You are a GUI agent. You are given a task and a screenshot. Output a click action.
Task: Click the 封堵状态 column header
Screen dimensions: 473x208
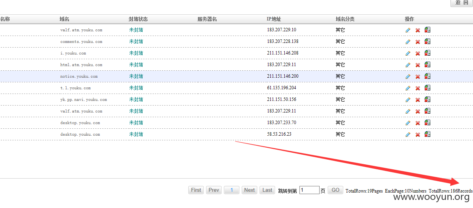[x=138, y=19]
